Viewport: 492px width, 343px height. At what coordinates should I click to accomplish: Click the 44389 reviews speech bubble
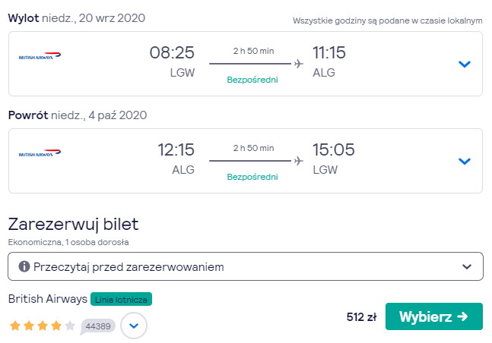[97, 326]
